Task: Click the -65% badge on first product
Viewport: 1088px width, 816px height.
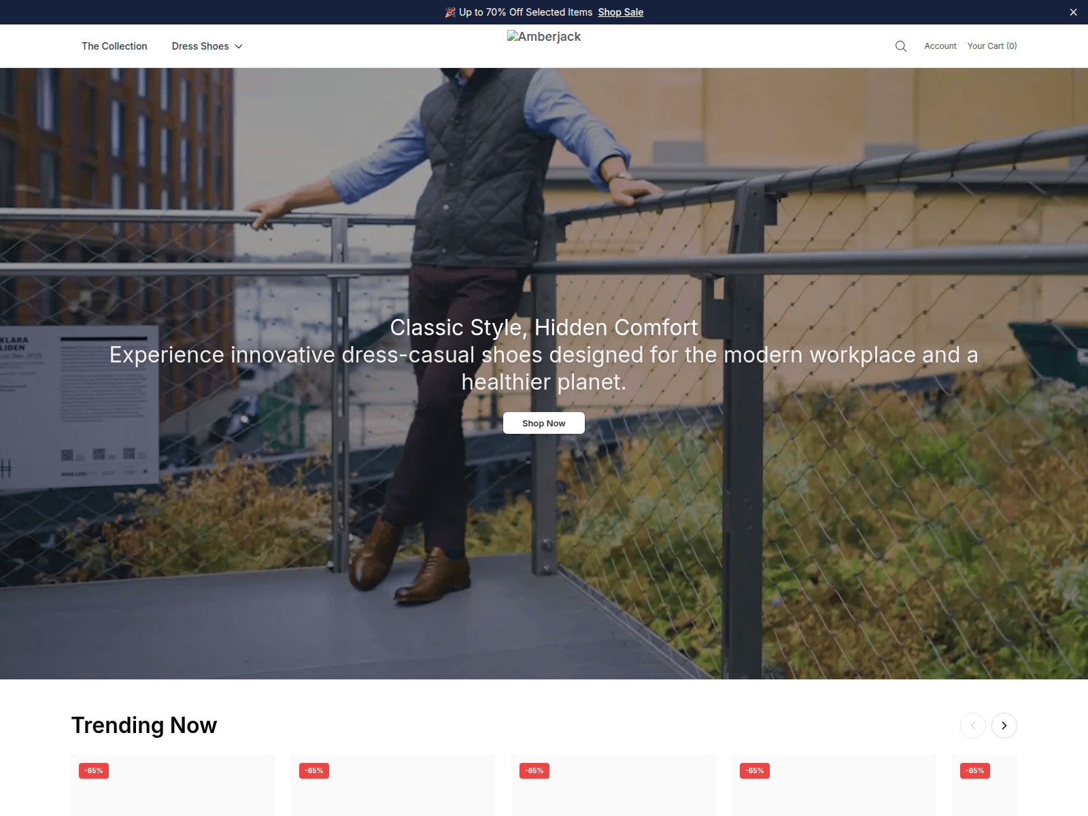Action: pos(94,770)
